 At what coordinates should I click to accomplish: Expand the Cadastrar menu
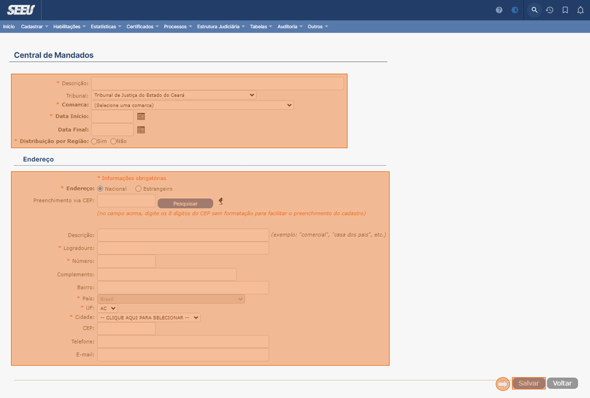(34, 27)
